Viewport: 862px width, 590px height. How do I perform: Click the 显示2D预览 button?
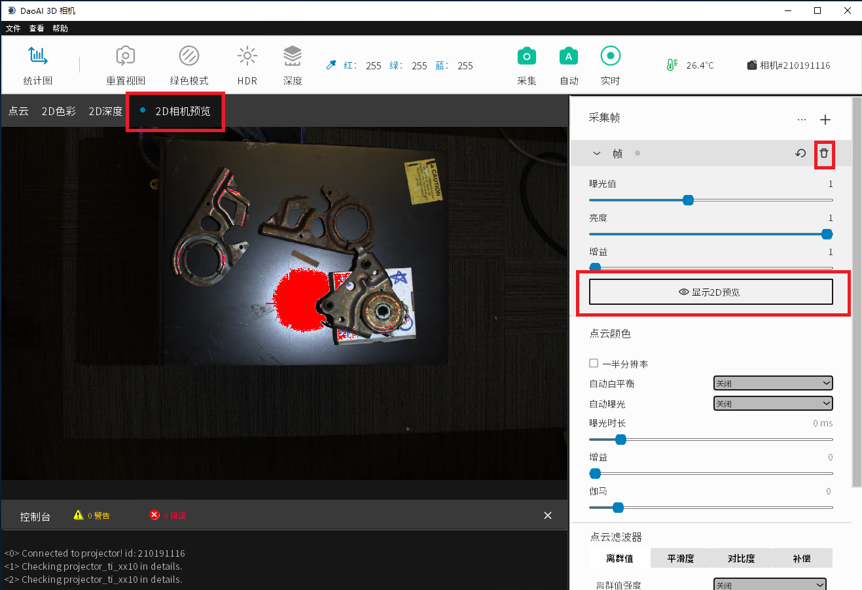click(711, 292)
